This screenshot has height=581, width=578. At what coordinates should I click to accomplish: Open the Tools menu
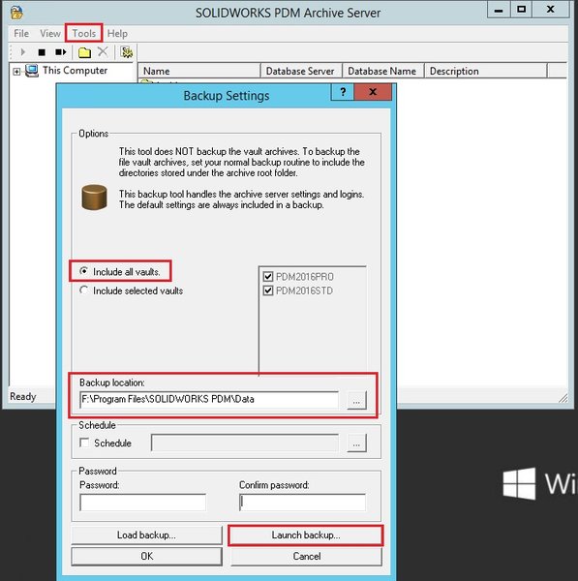[83, 33]
